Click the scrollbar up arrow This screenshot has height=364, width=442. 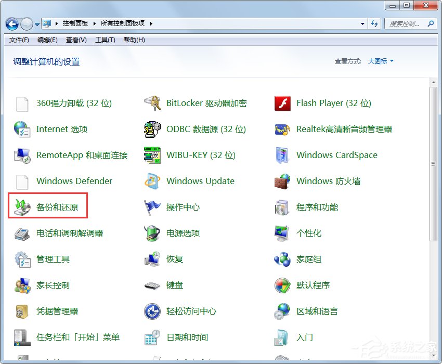pos(434,82)
